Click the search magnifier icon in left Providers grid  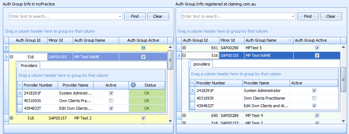[x=20, y=85]
